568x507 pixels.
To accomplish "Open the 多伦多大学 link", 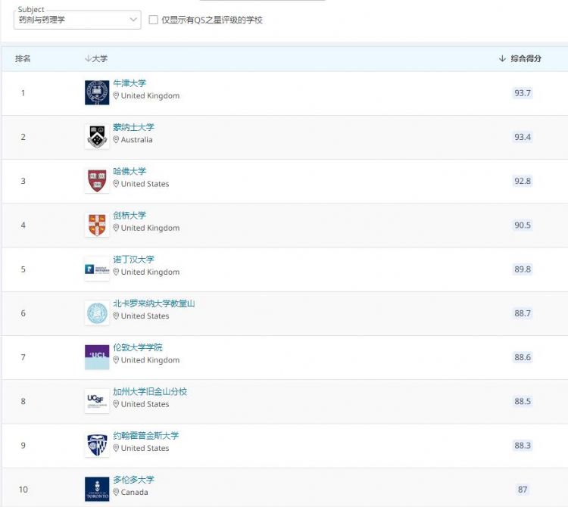I will [x=133, y=480].
